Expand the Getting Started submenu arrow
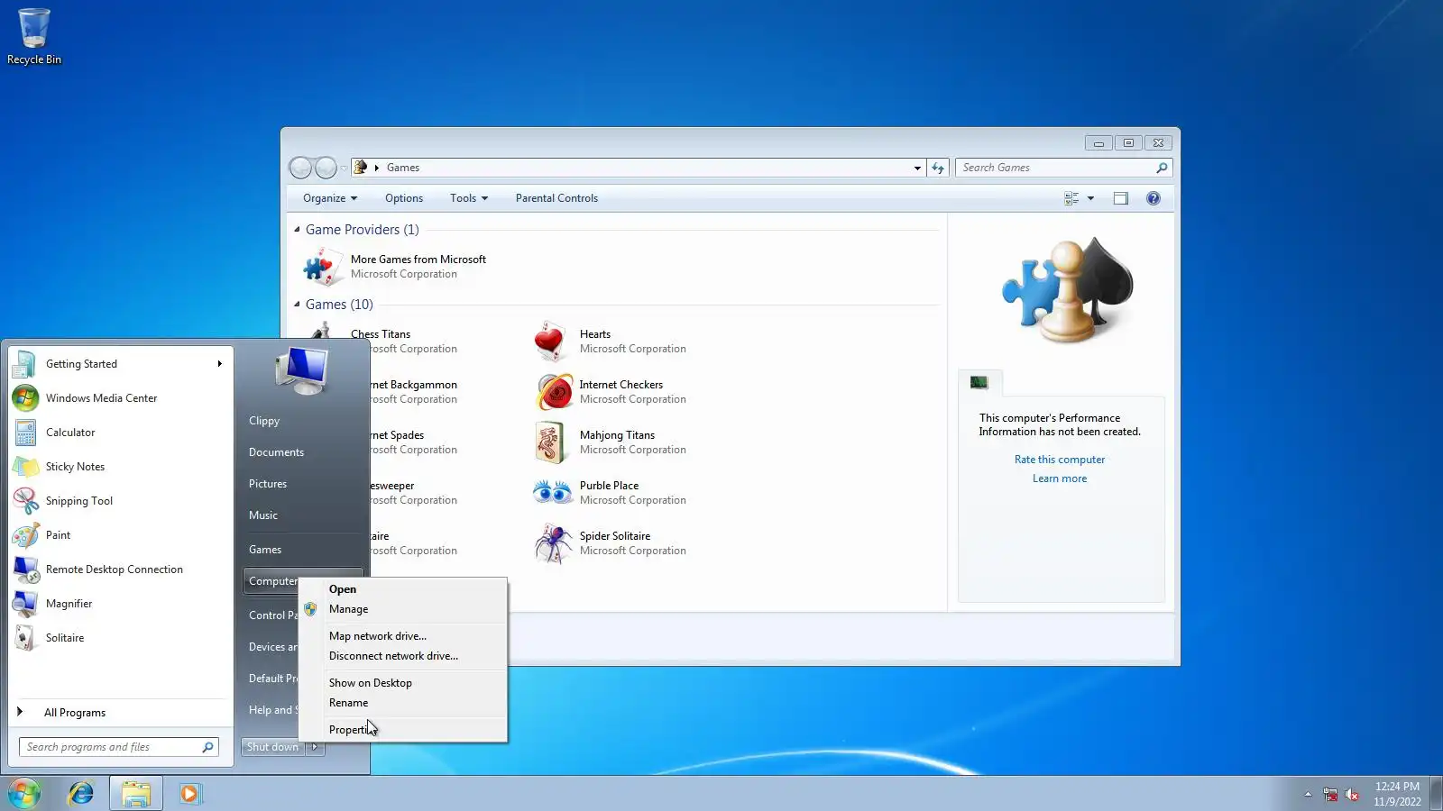The height and width of the screenshot is (811, 1443). [x=219, y=364]
